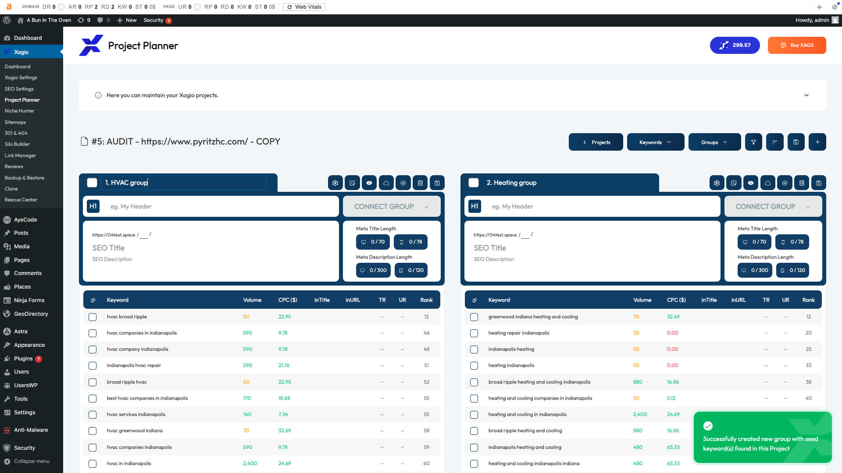This screenshot has width=842, height=473.
Task: Check 'greenwood indiana heating and cooling' row
Action: 474,317
